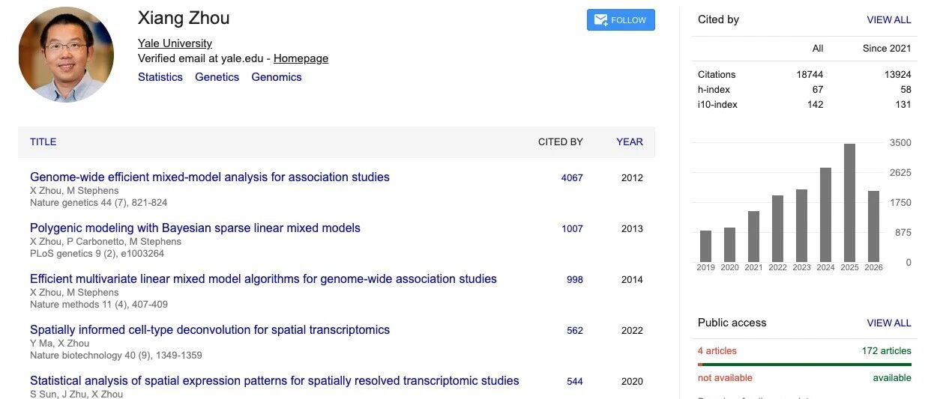This screenshot has height=399, width=940.
Task: Select the Genomics interest tag
Action: (x=277, y=77)
